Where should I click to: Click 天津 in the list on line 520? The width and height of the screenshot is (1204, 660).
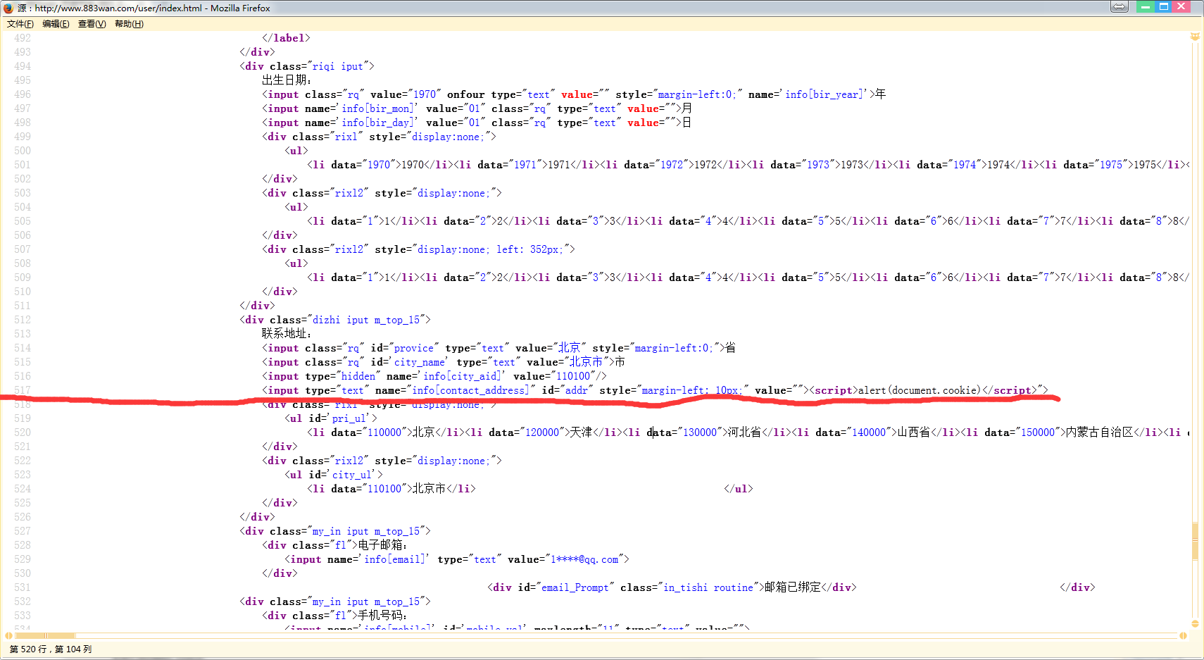[x=581, y=432]
